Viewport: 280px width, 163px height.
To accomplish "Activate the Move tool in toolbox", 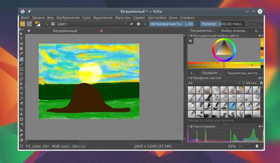I will coord(21,114).
